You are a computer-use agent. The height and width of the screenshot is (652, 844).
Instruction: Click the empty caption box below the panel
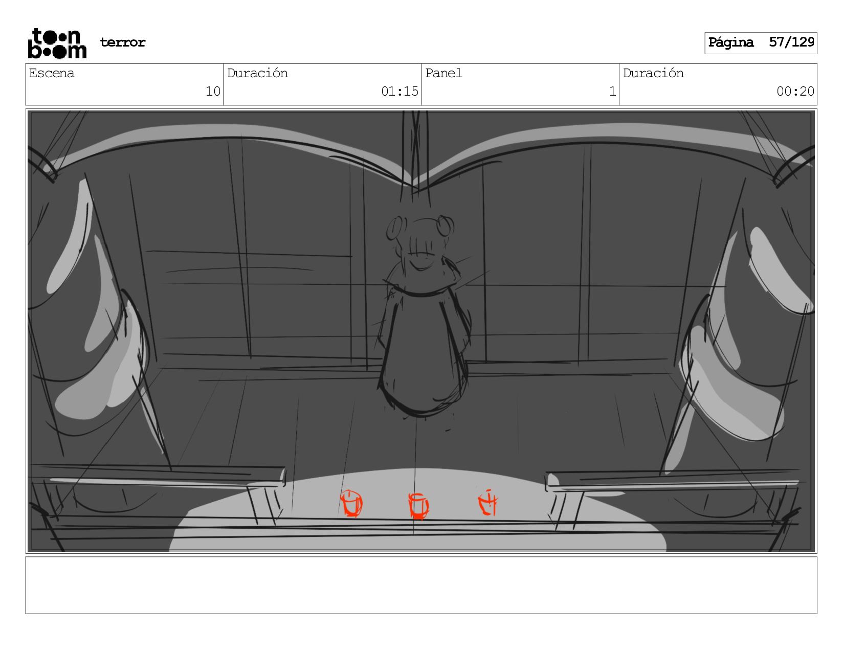[421, 585]
